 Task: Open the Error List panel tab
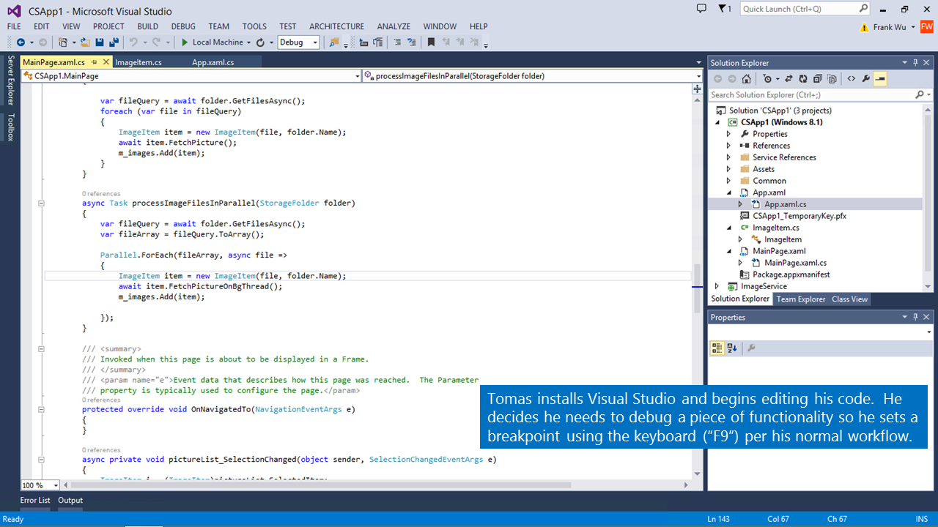tap(35, 501)
